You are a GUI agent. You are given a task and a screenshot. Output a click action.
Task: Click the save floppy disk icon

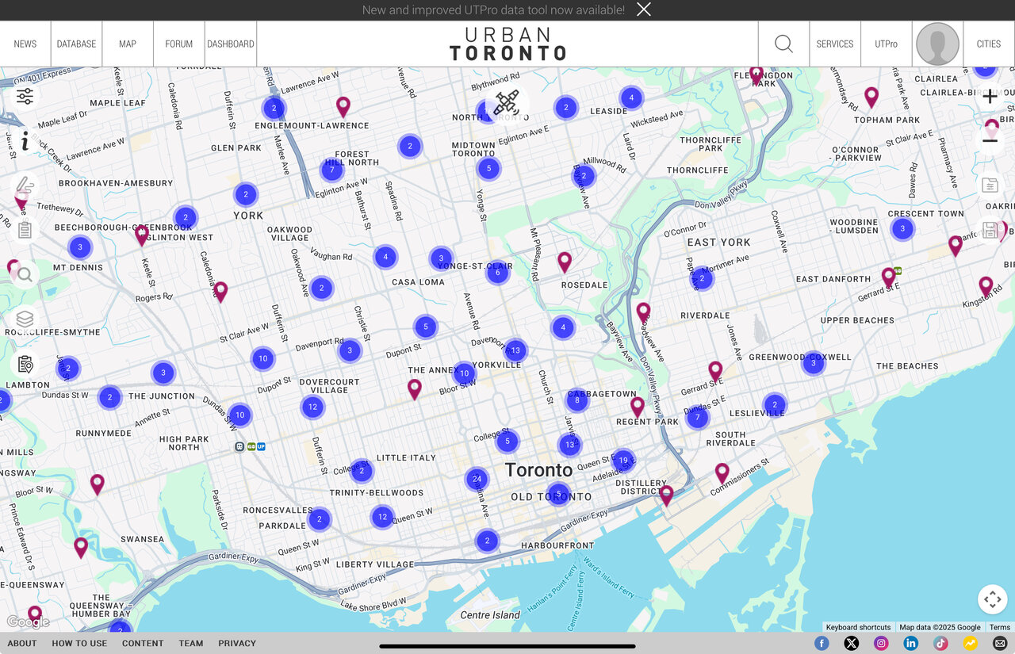990,230
